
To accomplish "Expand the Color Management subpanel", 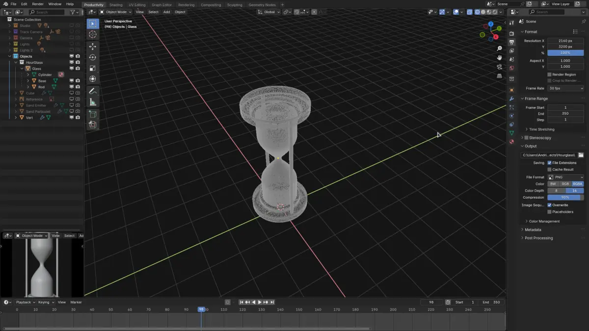I will [544, 221].
